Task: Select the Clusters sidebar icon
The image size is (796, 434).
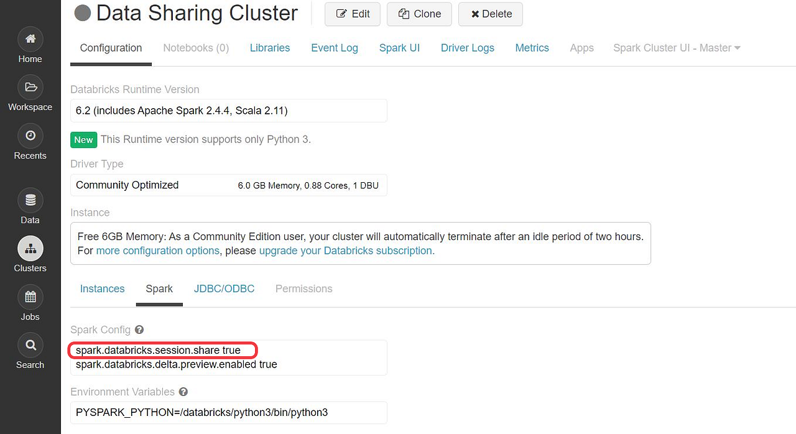Action: [30, 249]
